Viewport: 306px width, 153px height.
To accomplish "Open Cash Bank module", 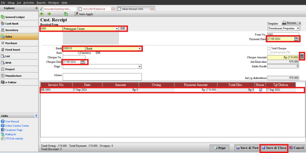I will pyautogui.click(x=19, y=24).
